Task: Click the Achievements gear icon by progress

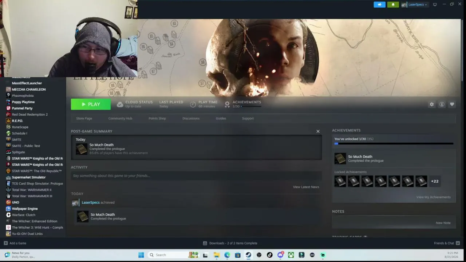Action: click(x=227, y=104)
